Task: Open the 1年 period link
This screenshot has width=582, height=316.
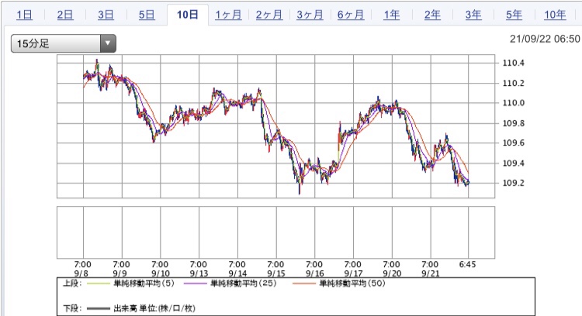Action: coord(392,15)
